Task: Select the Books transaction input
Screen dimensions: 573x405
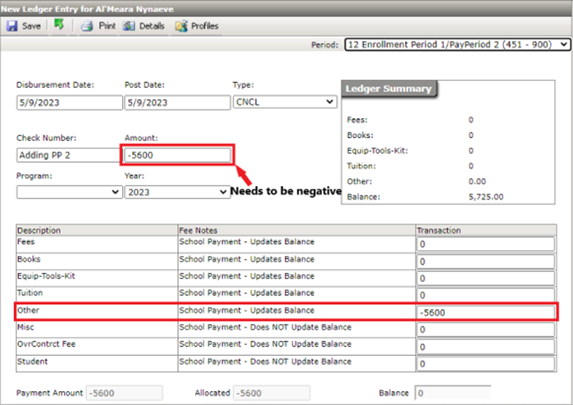Action: [486, 262]
